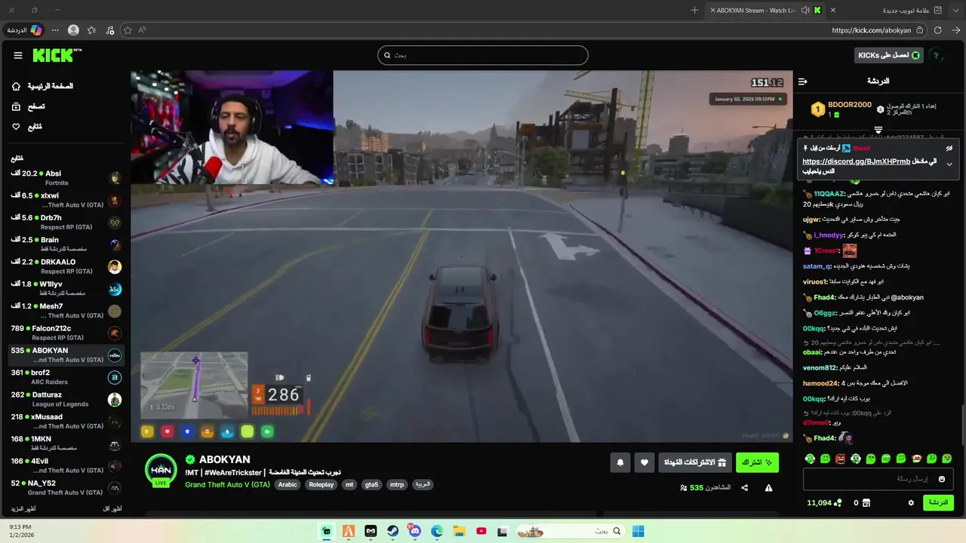Open xlxwi channel in sidebar
The width and height of the screenshot is (966, 543).
point(66,200)
